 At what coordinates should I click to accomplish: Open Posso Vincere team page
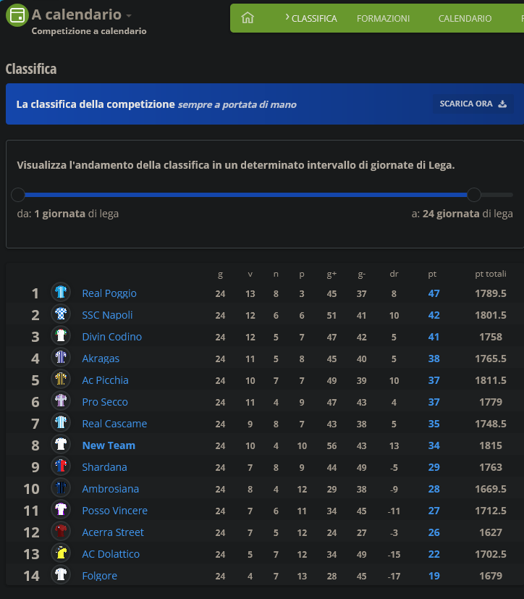[x=114, y=511]
